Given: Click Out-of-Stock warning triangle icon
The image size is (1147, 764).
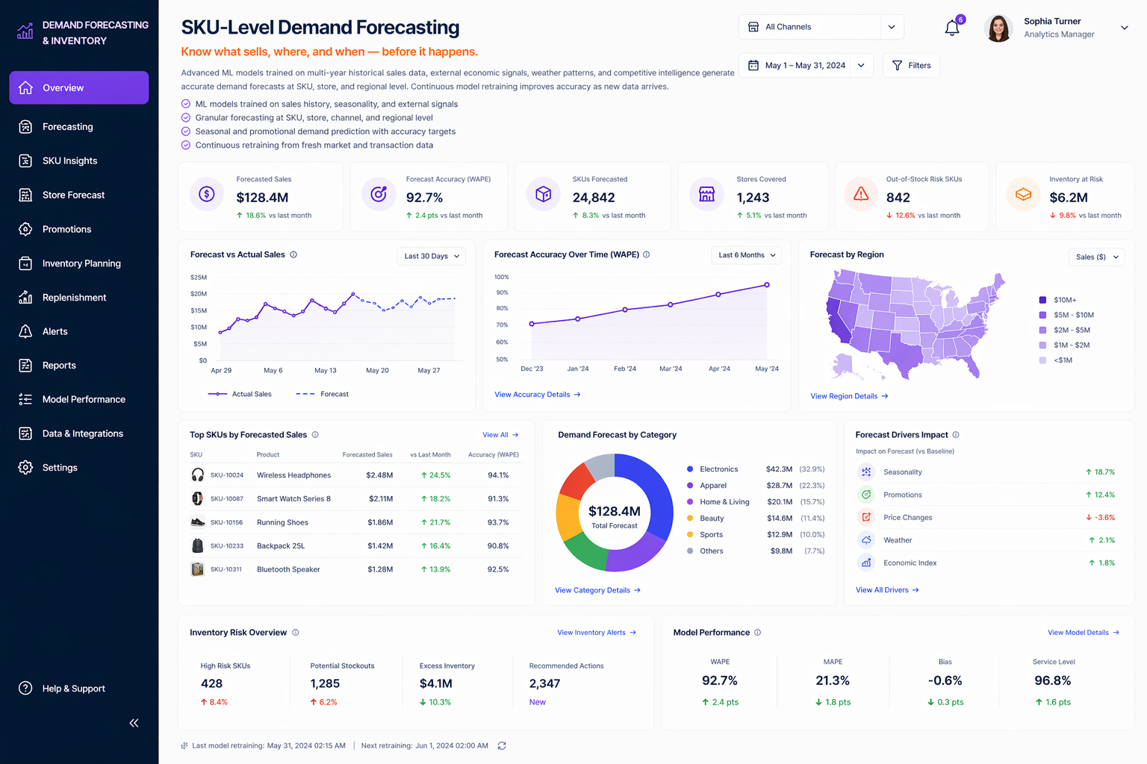Looking at the screenshot, I should (861, 194).
